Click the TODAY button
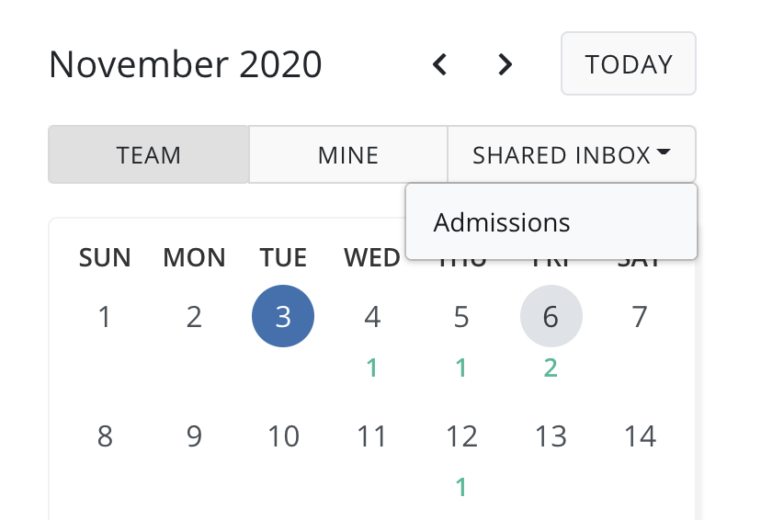Viewport: 761px width, 520px height. 629,64
